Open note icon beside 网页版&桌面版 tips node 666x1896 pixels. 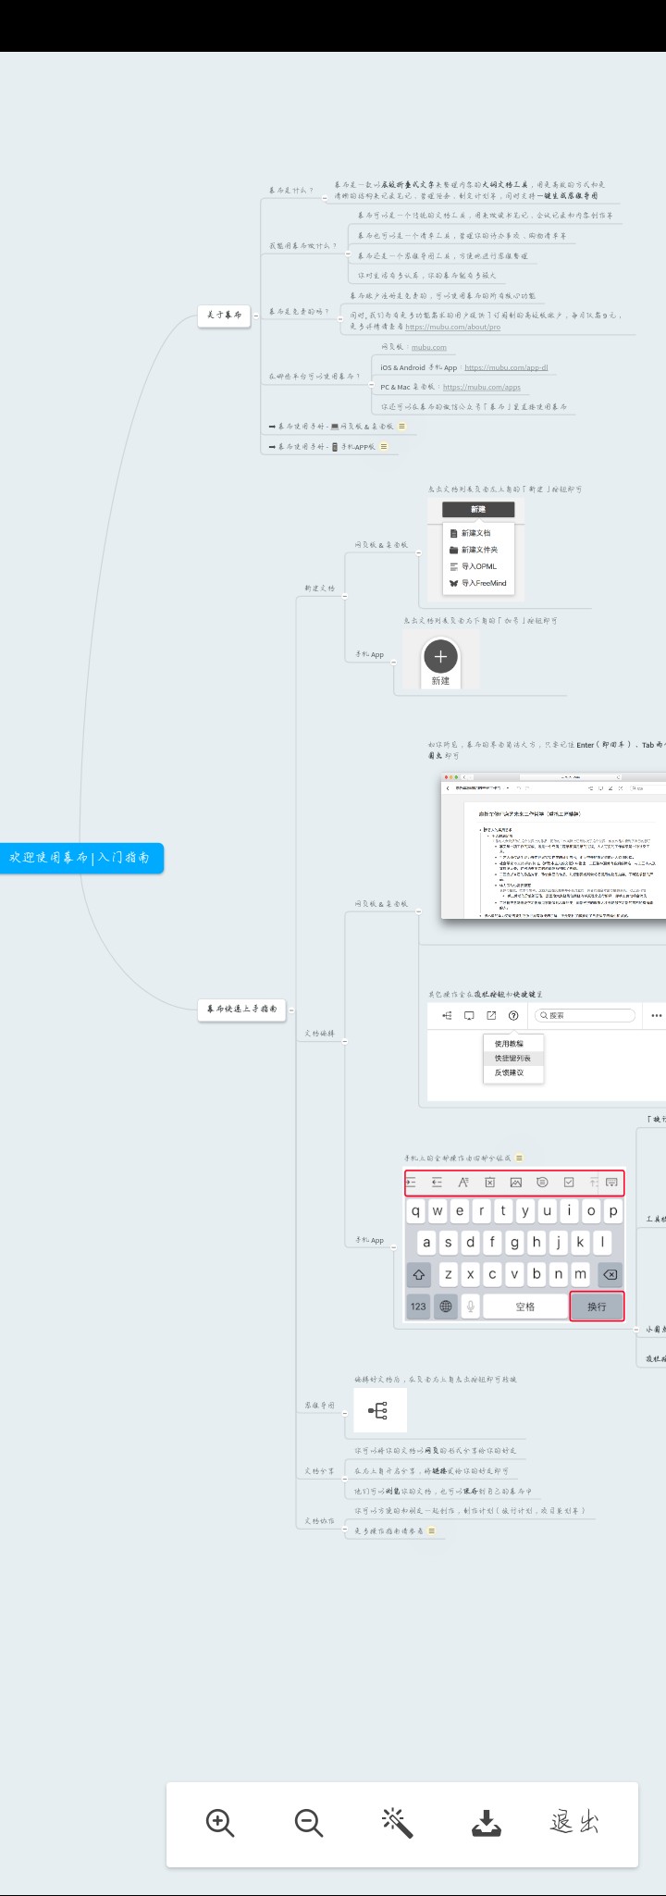401,427
